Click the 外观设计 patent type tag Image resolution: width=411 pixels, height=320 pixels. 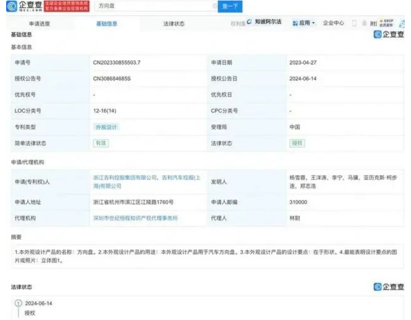click(x=106, y=127)
